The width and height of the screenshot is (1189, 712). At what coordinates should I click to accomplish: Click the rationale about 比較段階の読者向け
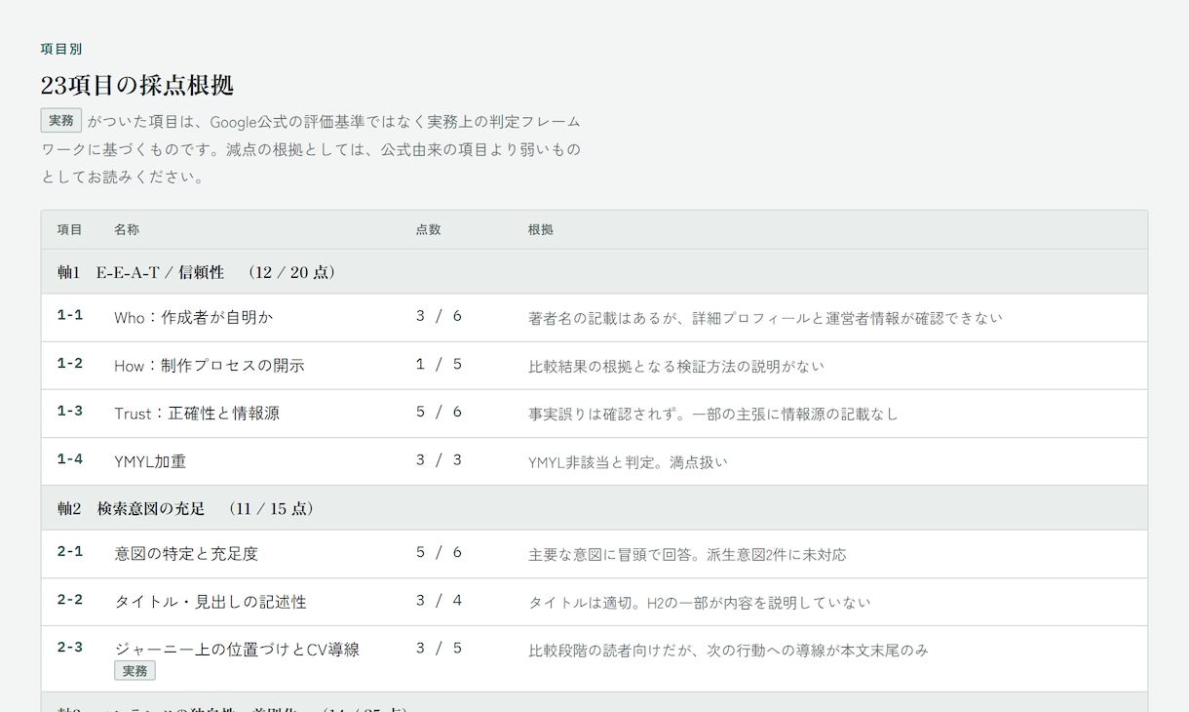coord(728,650)
